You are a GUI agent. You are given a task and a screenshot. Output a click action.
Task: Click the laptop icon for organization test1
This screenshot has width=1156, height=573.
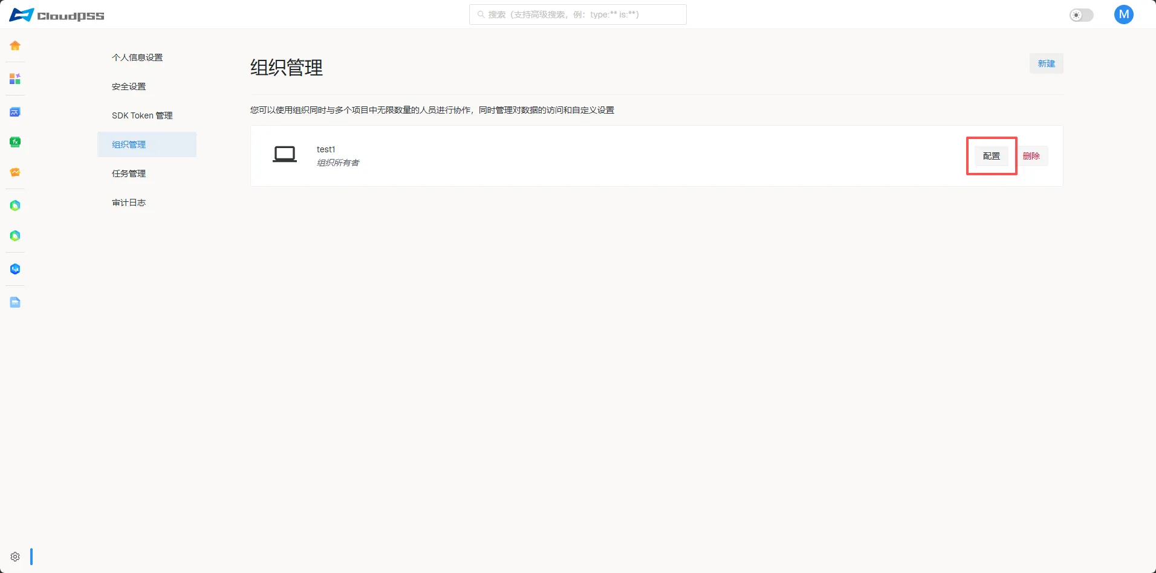pos(285,155)
